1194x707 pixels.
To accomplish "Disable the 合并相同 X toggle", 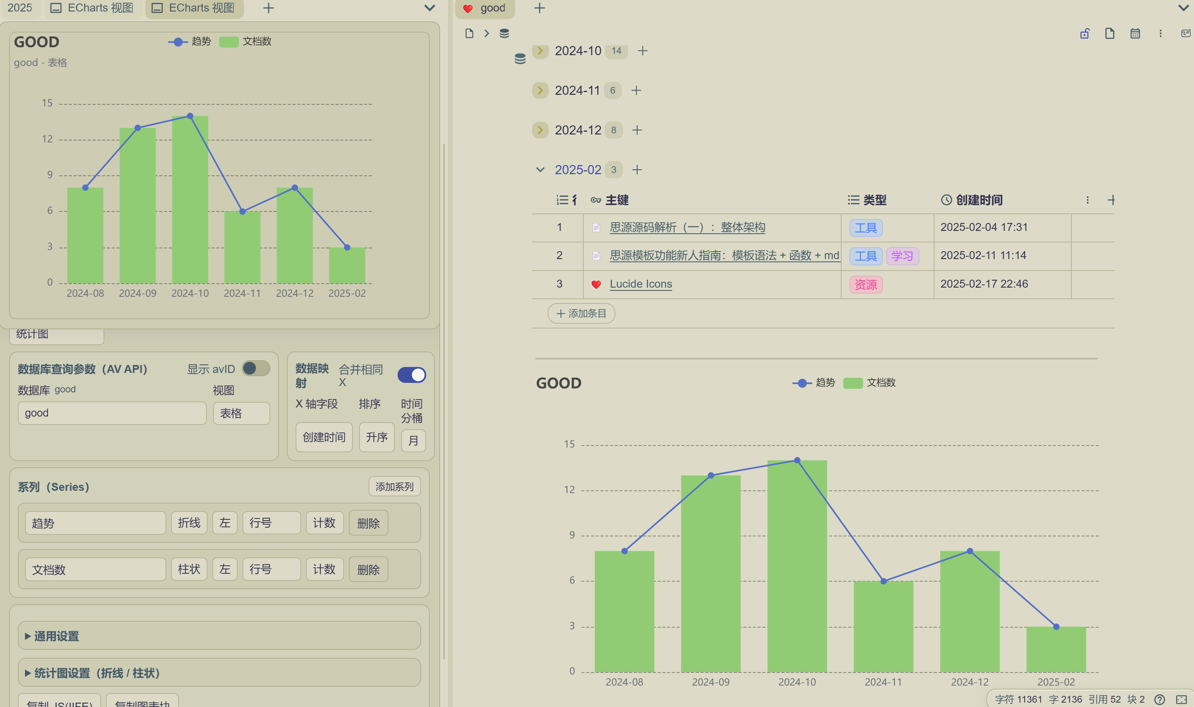I will tap(411, 375).
